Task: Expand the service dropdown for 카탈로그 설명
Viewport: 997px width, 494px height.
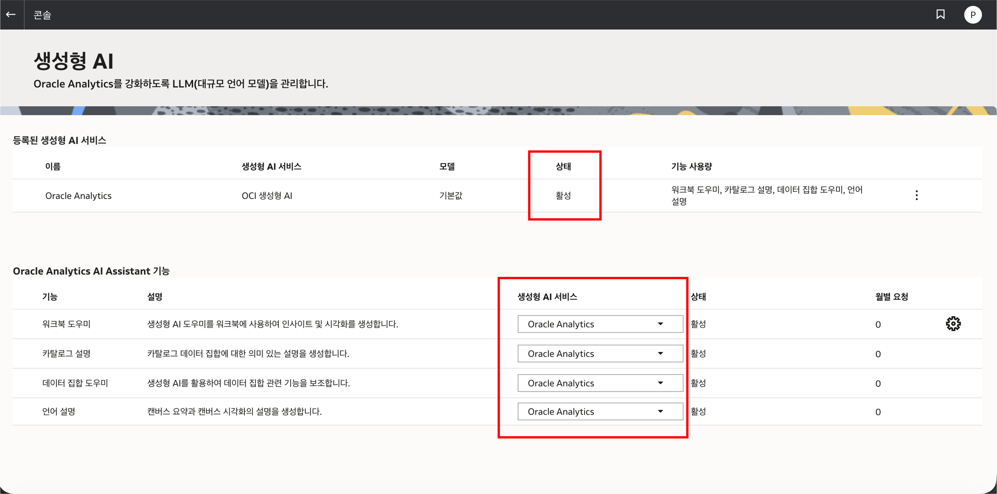Action: [600, 354]
